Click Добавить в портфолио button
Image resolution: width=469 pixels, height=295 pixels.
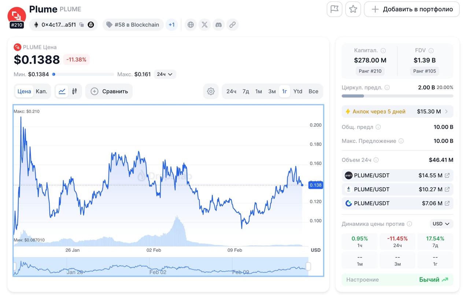tap(412, 9)
